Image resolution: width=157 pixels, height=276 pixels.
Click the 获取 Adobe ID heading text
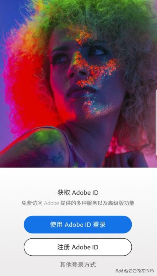click(78, 192)
